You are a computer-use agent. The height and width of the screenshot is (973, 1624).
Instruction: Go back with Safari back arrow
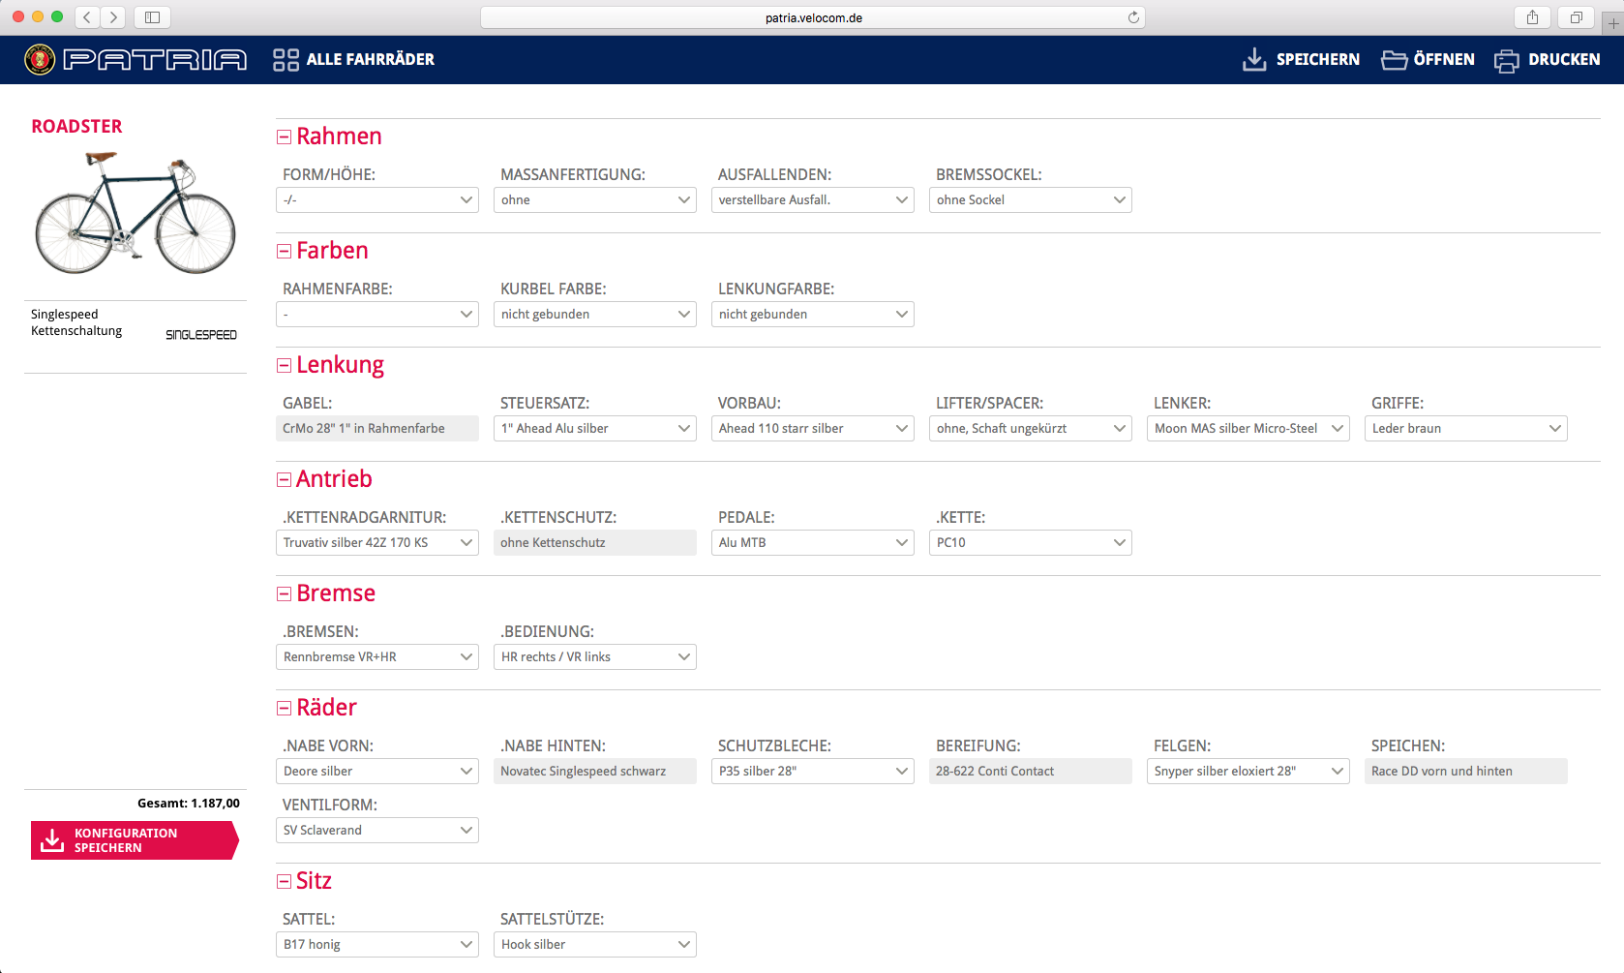pyautogui.click(x=88, y=17)
